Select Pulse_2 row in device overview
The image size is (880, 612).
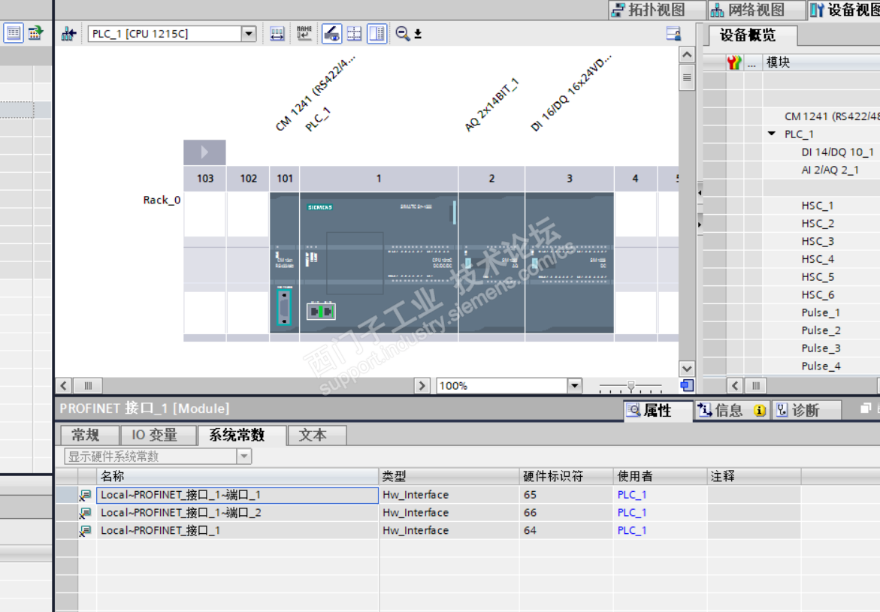(x=821, y=330)
